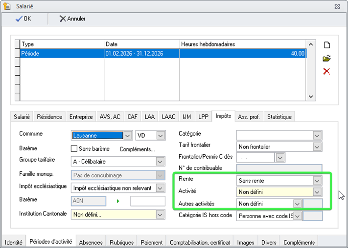Click the N° de contribuable field
The width and height of the screenshot is (348, 248).
point(279,168)
